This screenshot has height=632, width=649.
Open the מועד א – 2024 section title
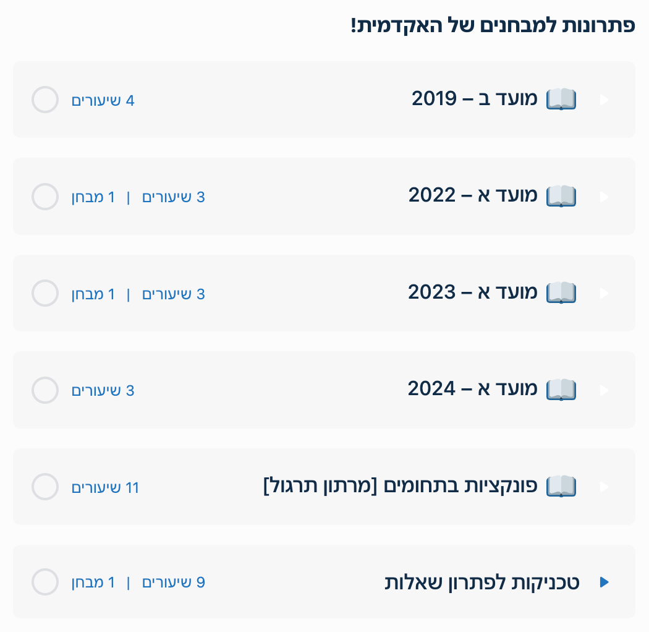[x=473, y=390]
